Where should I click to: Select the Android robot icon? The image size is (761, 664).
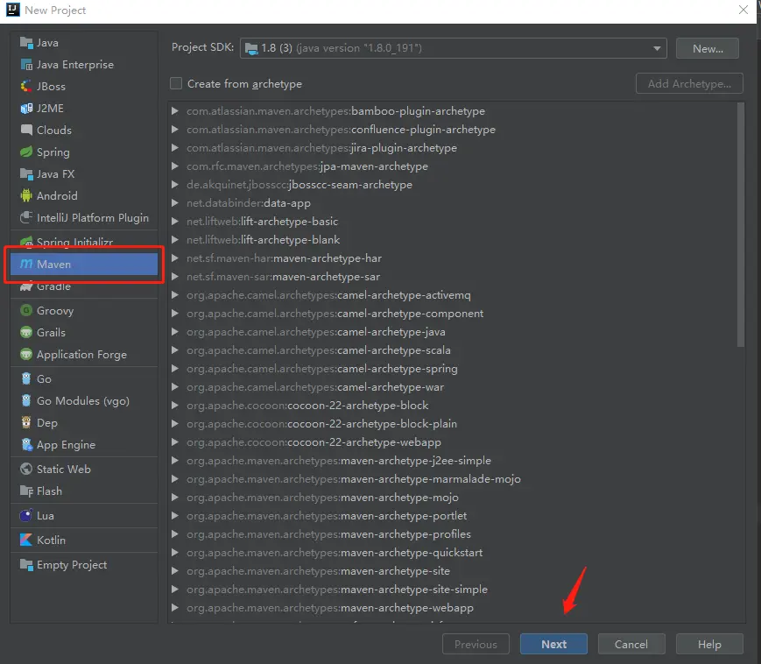click(x=26, y=195)
